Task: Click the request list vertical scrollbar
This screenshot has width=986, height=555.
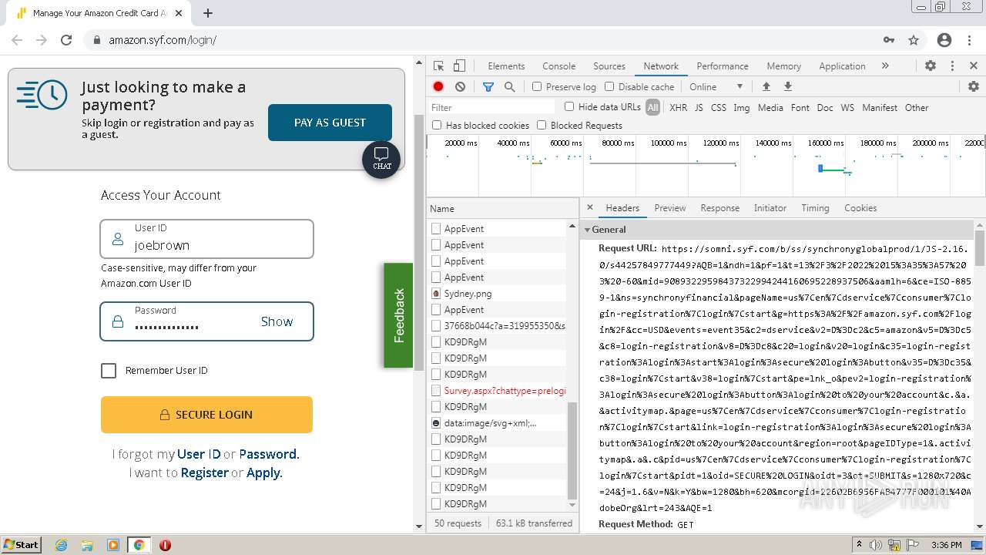Action: (x=572, y=450)
